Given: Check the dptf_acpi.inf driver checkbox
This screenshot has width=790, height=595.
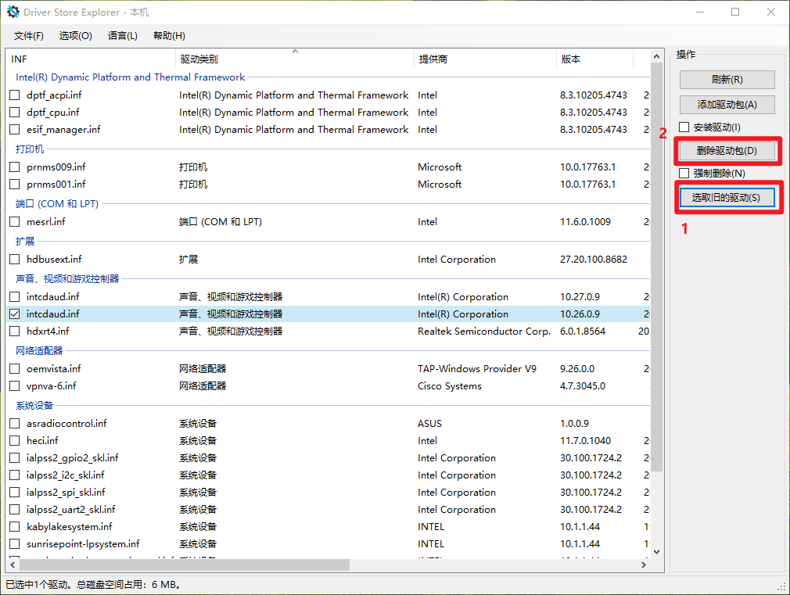Looking at the screenshot, I should 14,95.
